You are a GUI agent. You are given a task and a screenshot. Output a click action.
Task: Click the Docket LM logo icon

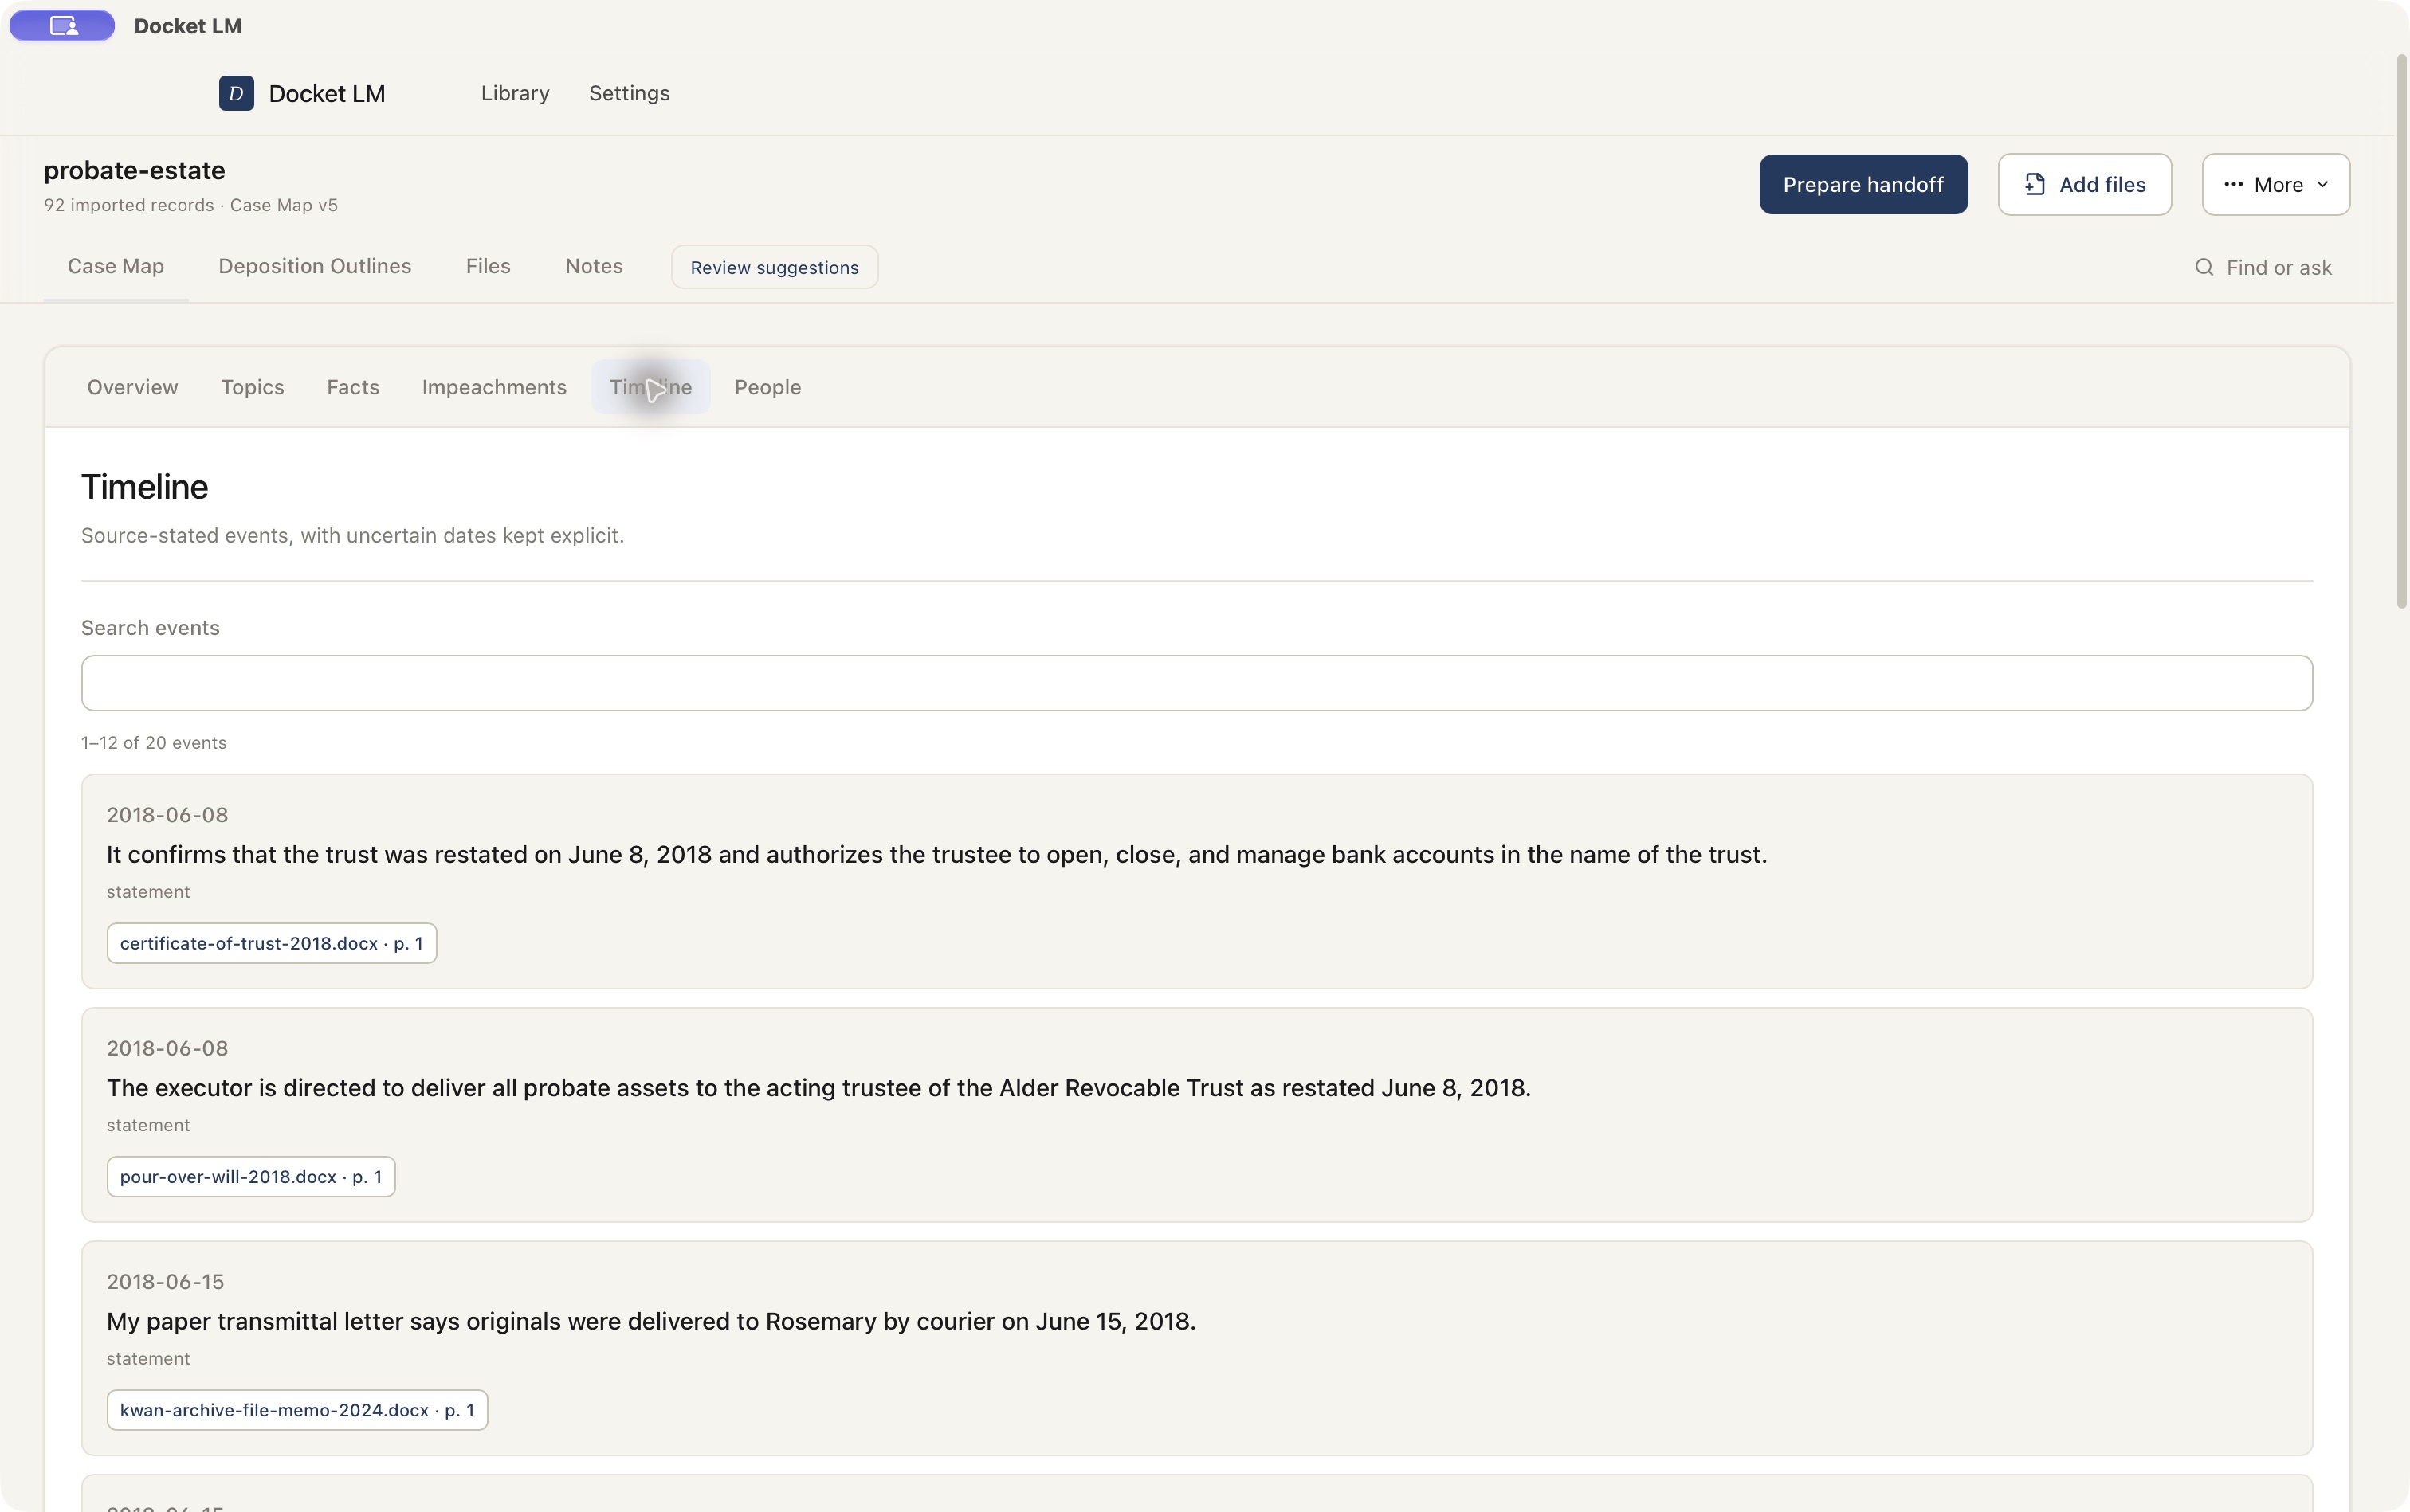pyautogui.click(x=236, y=93)
